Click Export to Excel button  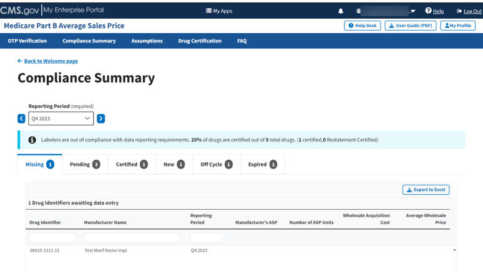(x=426, y=190)
